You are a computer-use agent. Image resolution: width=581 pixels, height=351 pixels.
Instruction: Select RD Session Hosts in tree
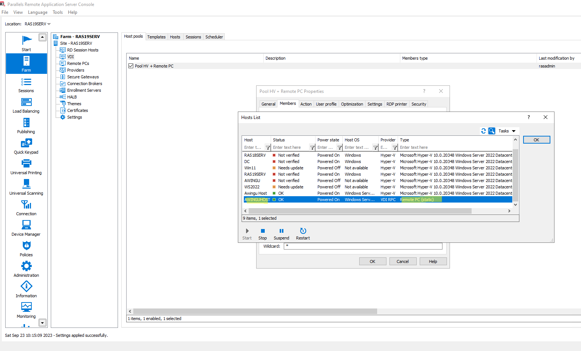point(83,50)
